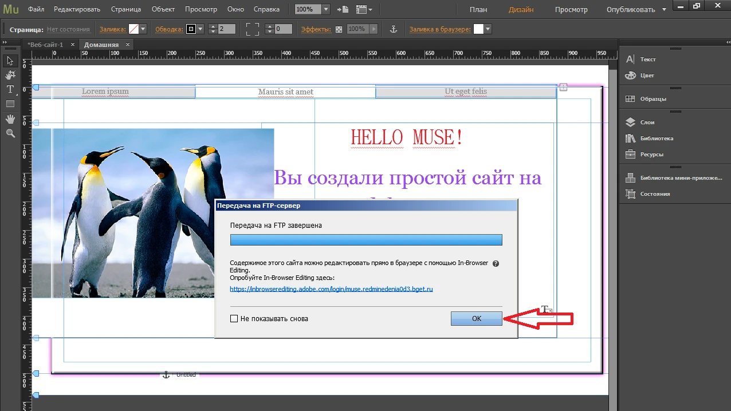Open the zoom level 100% dropdown
This screenshot has height=411, width=731.
pyautogui.click(x=325, y=10)
